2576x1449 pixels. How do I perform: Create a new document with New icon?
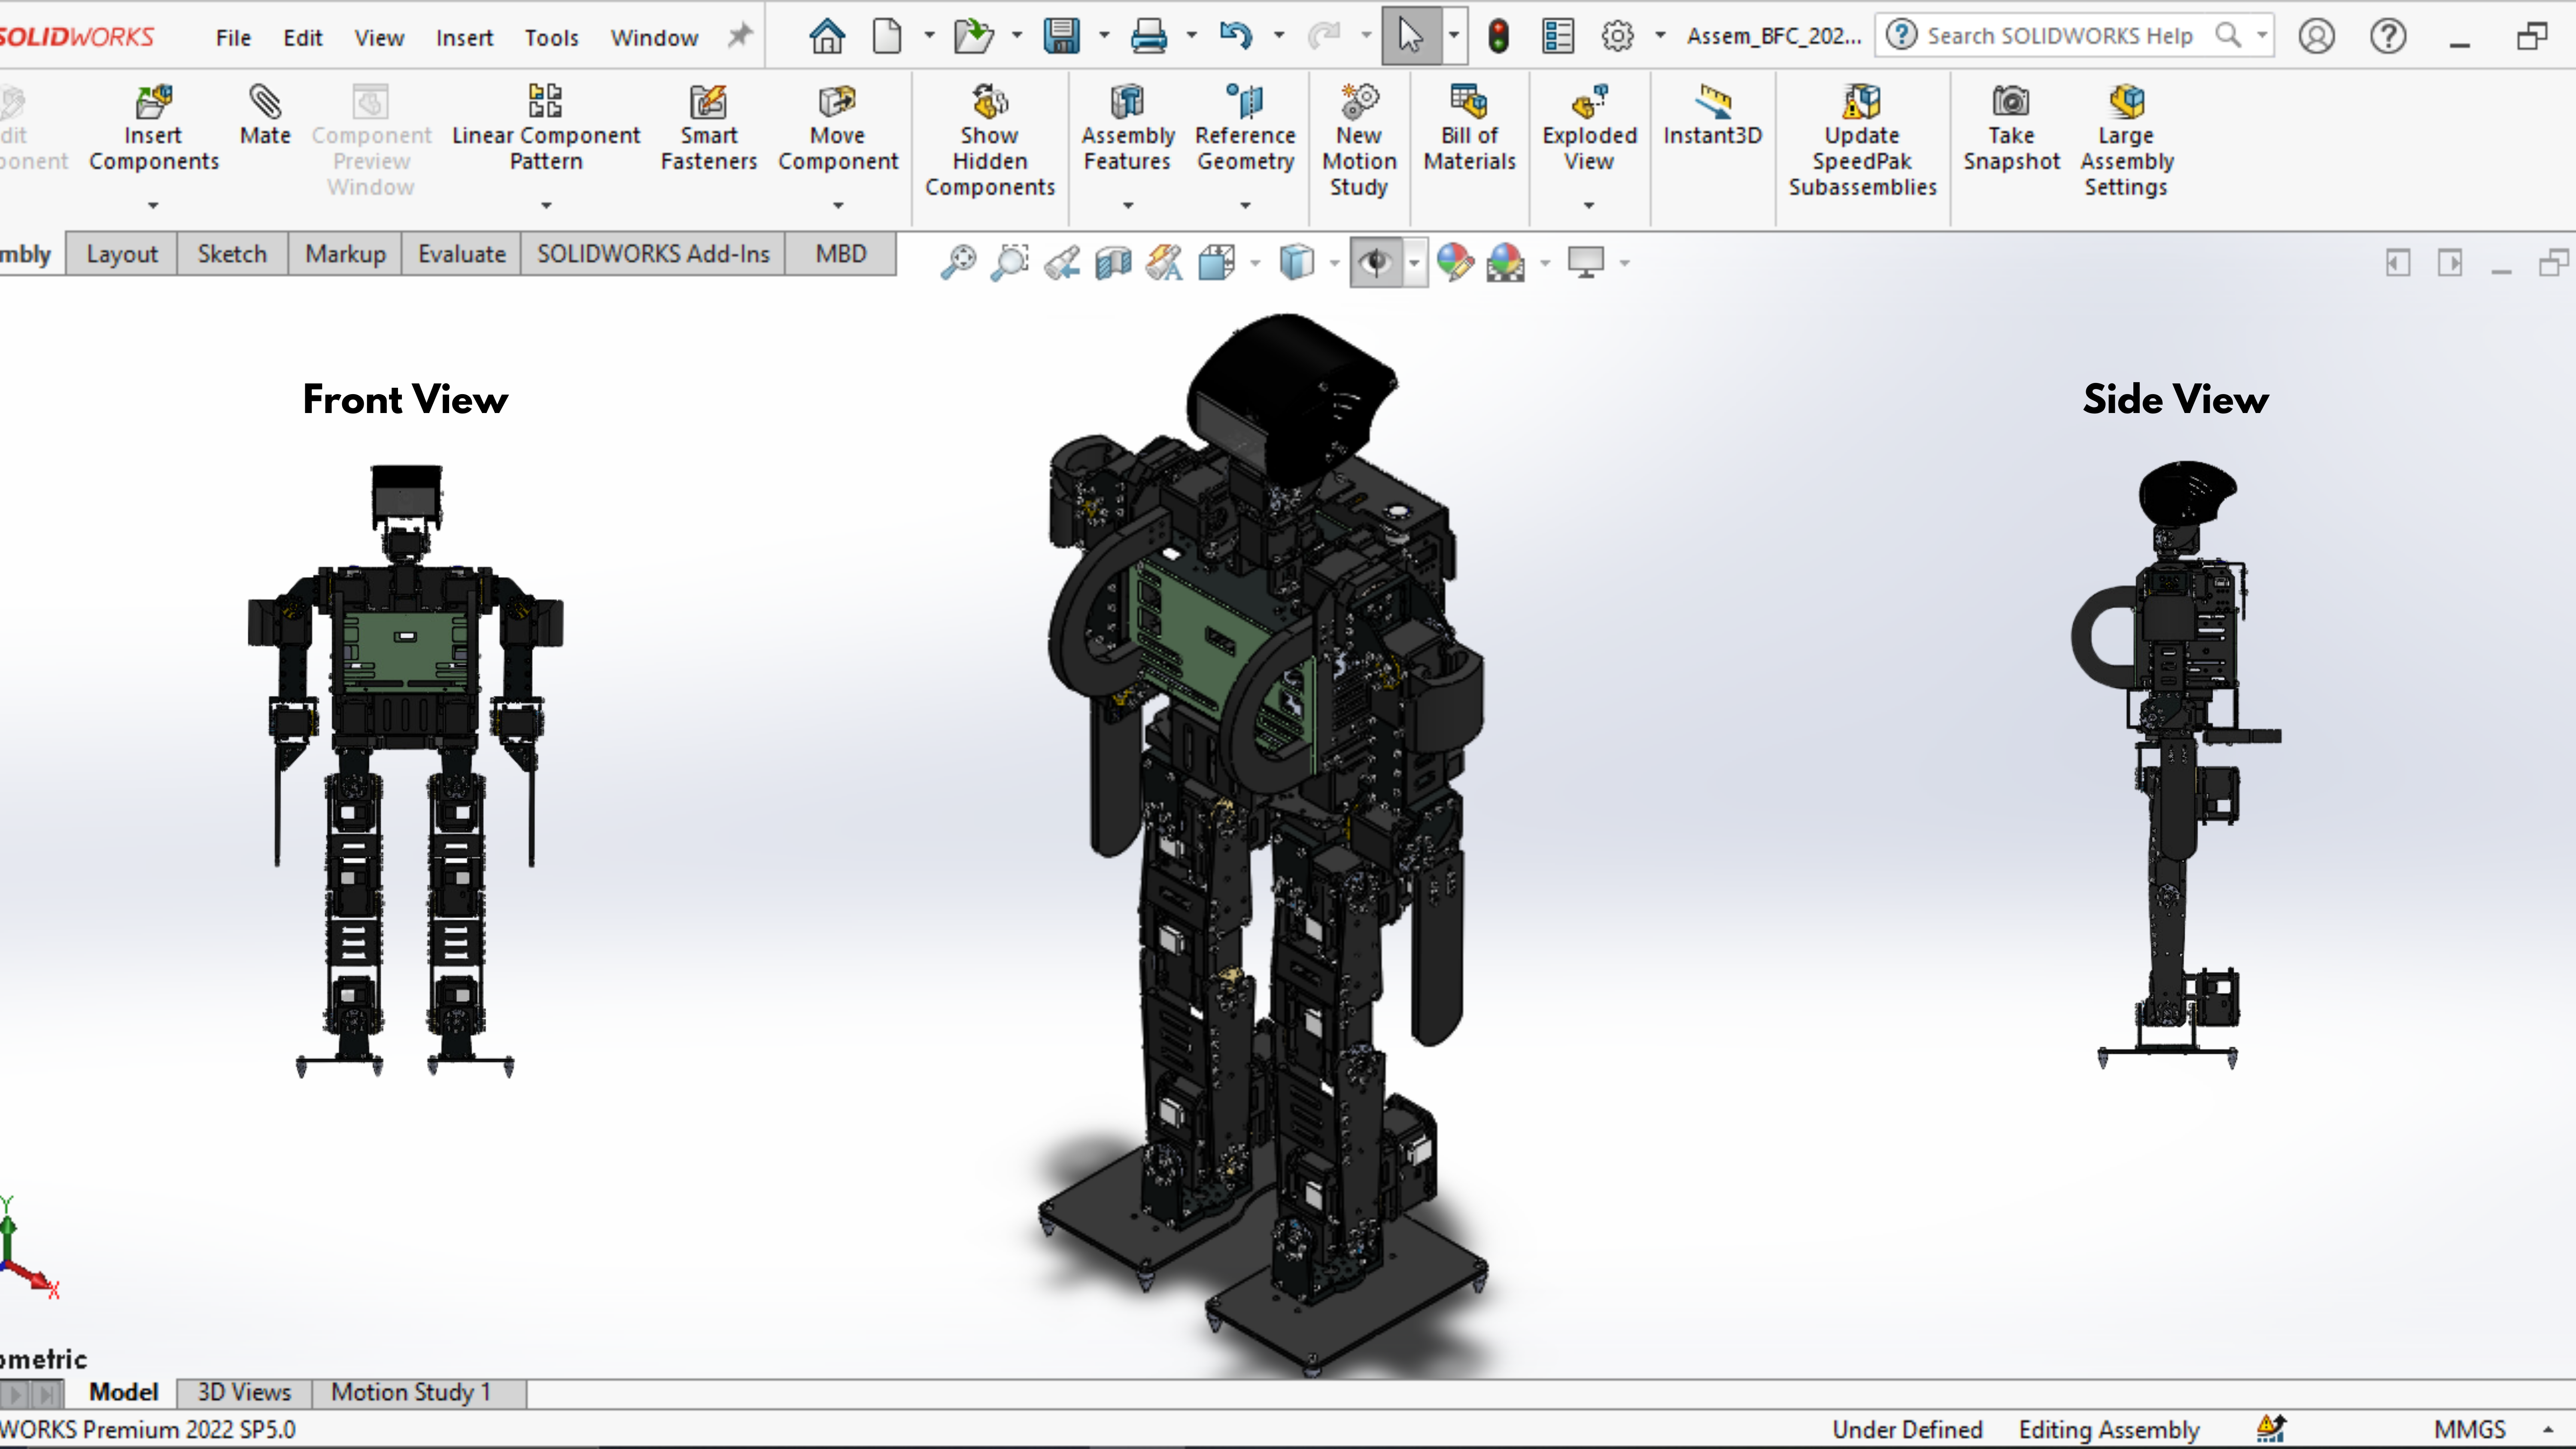point(886,37)
